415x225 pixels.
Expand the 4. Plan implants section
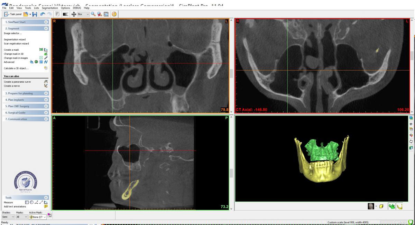point(26,100)
